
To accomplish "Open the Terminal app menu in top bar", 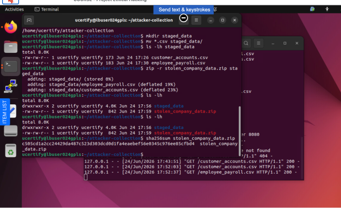I will click(x=47, y=9).
